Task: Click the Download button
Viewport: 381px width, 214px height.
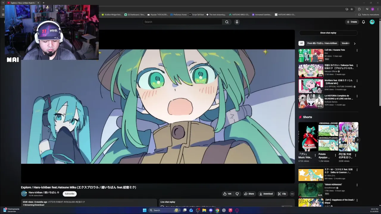Action: pyautogui.click(x=266, y=194)
